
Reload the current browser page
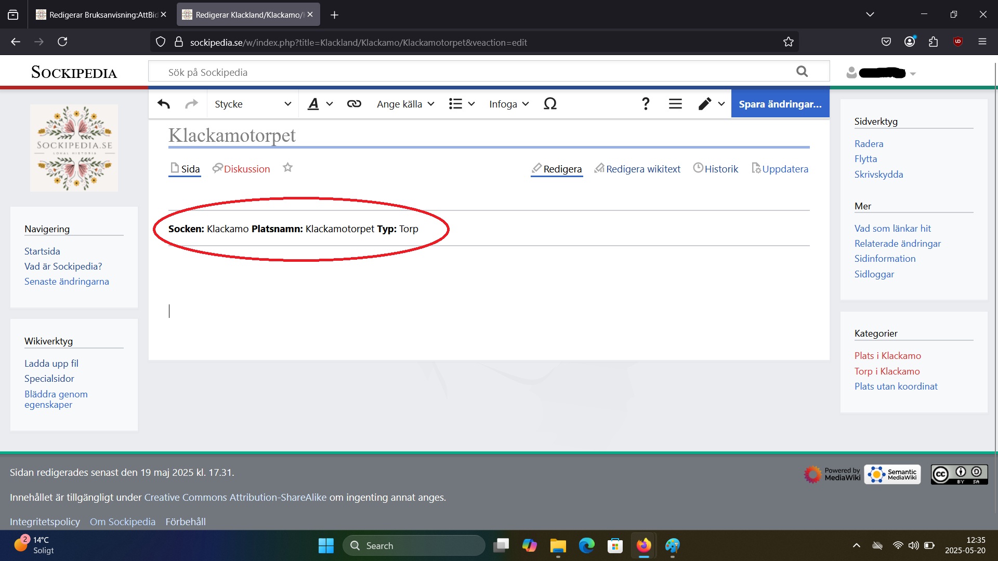tap(62, 42)
